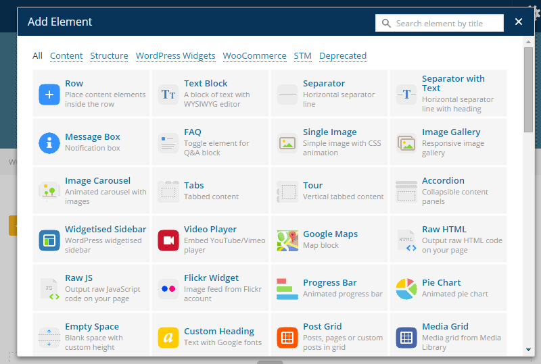Switch to the Structure filter
This screenshot has height=364, width=541.
pos(109,56)
